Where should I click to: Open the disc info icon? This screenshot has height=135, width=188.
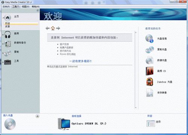coord(149,39)
